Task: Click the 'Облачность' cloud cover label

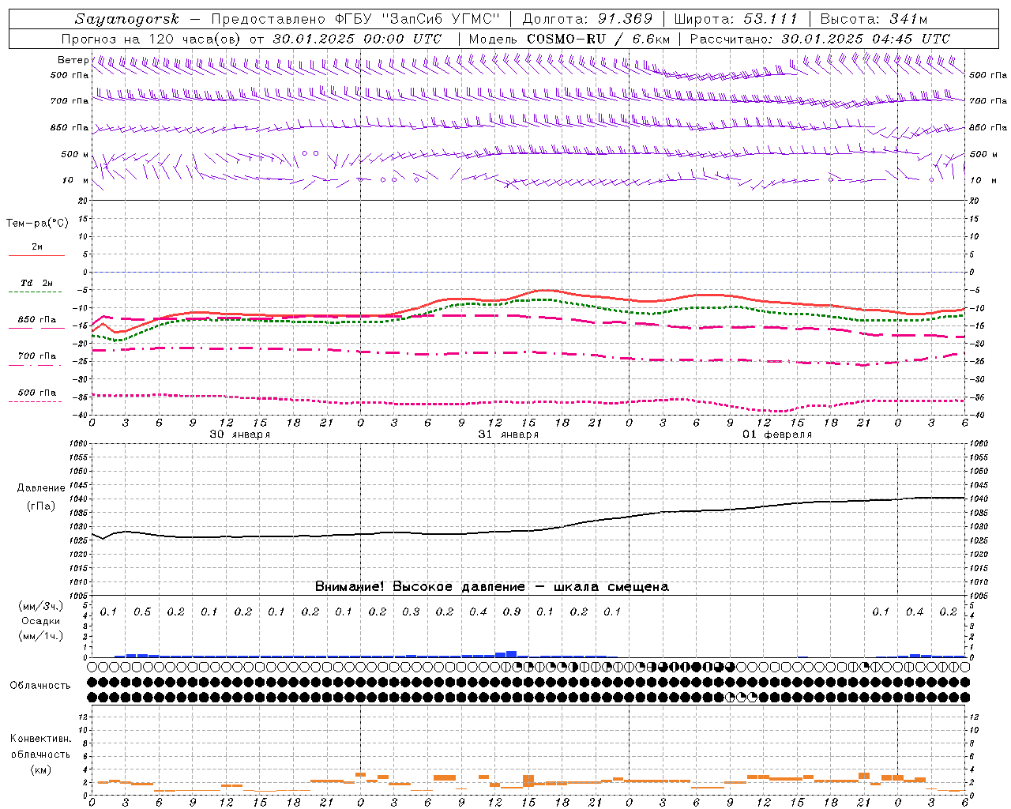Action: pos(40,685)
